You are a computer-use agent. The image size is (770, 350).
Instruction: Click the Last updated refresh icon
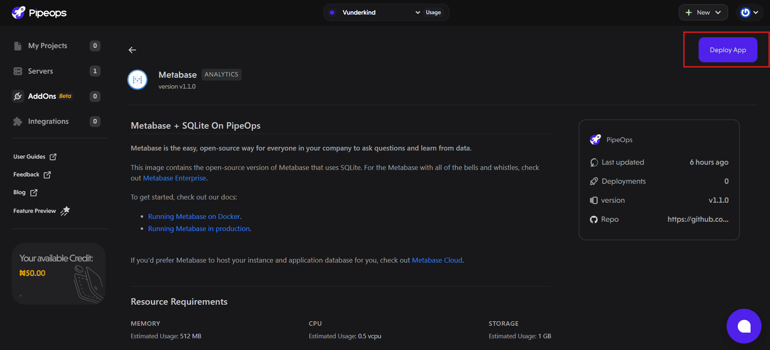(594, 162)
